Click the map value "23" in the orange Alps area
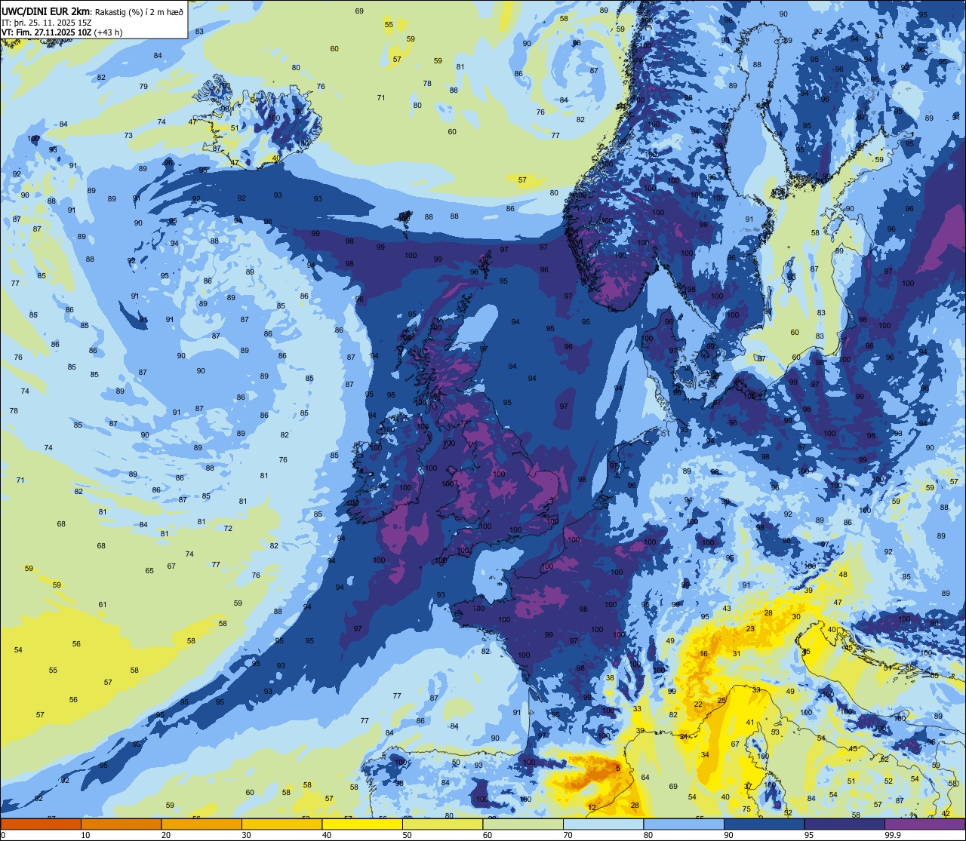This screenshot has height=841, width=966. point(750,628)
